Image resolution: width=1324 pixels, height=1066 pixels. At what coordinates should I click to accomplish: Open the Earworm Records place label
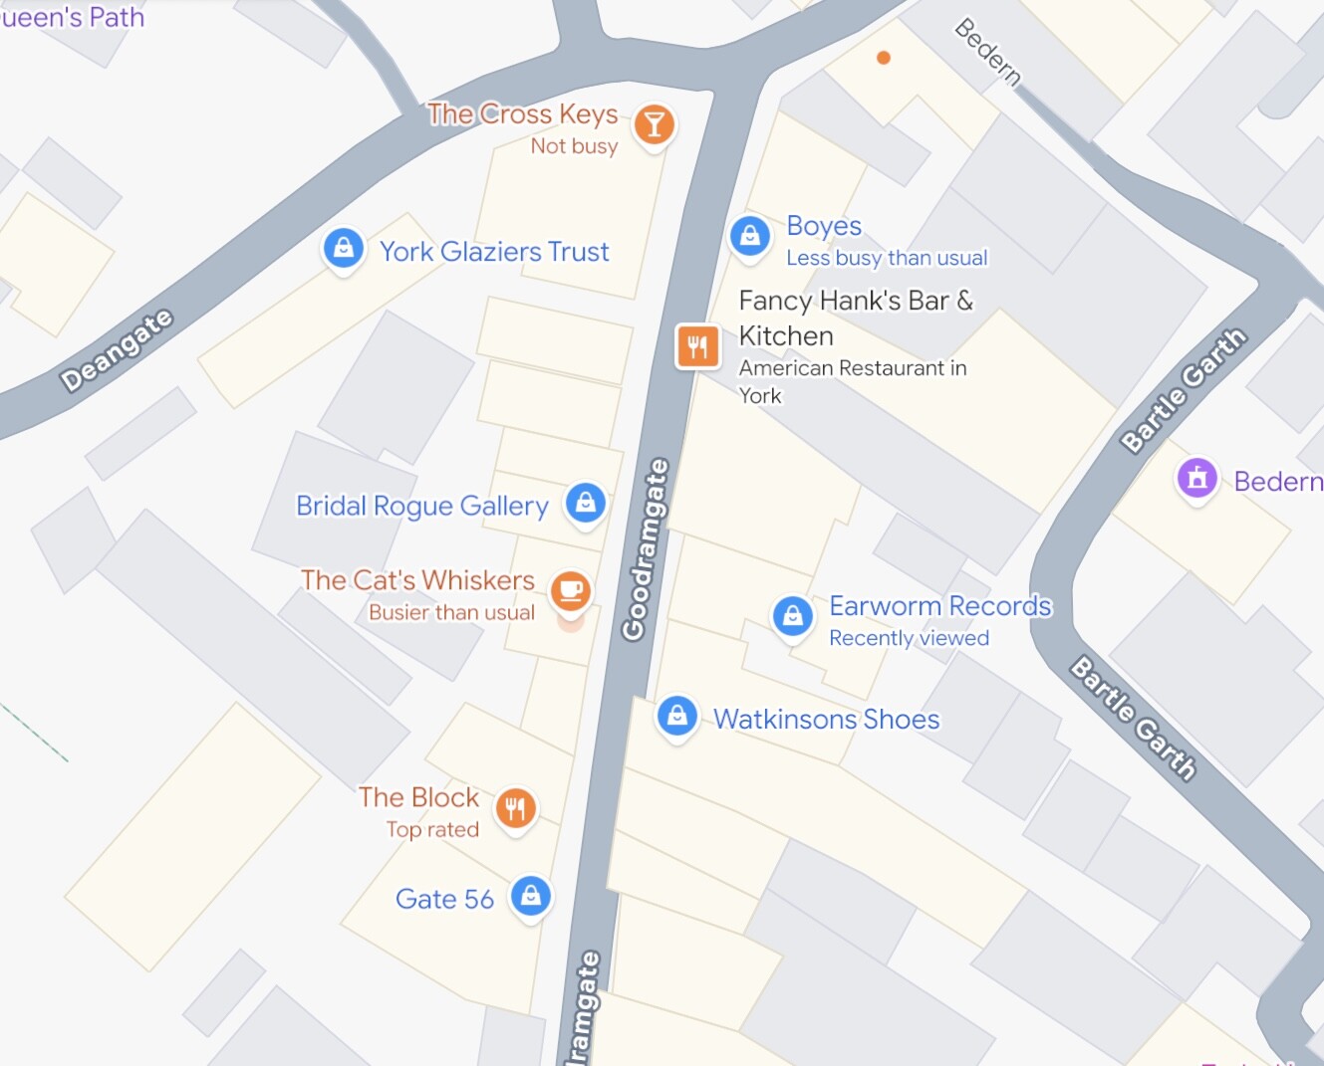940,605
